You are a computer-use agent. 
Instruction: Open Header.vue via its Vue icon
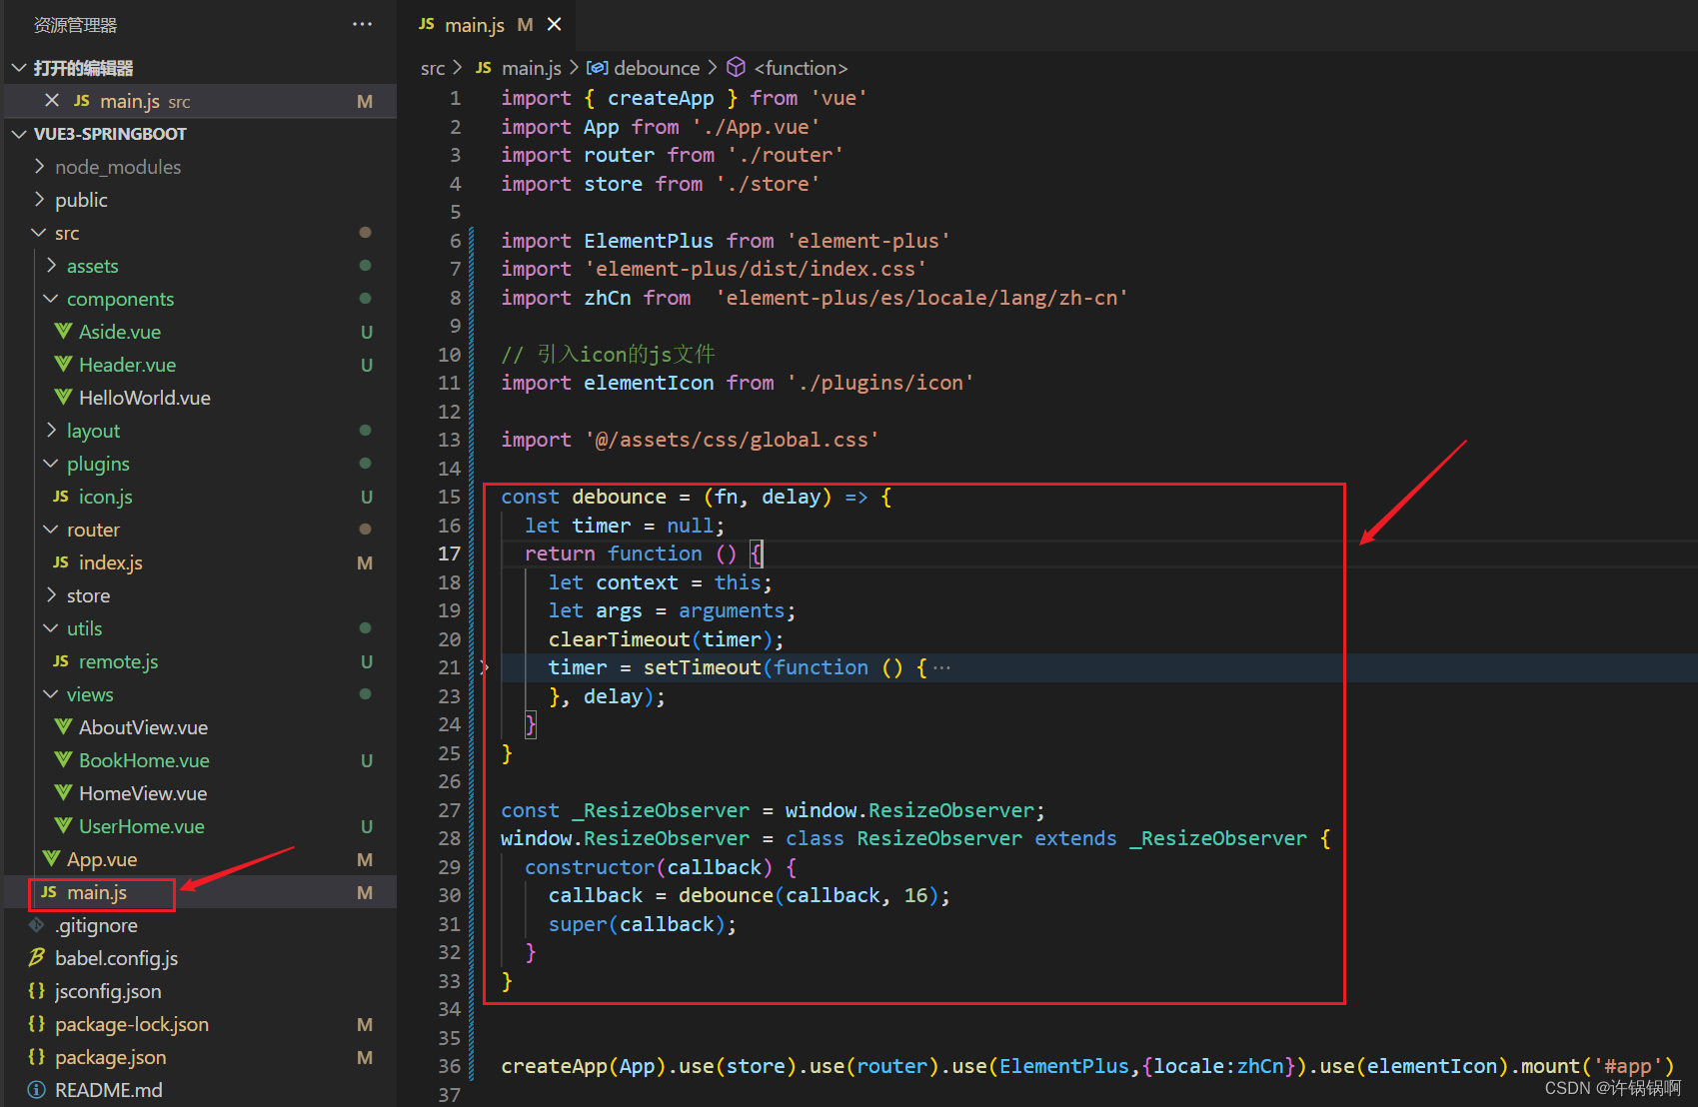coord(64,365)
